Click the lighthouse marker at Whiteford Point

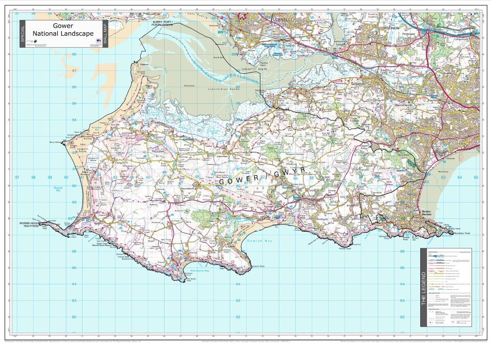pos(138,65)
